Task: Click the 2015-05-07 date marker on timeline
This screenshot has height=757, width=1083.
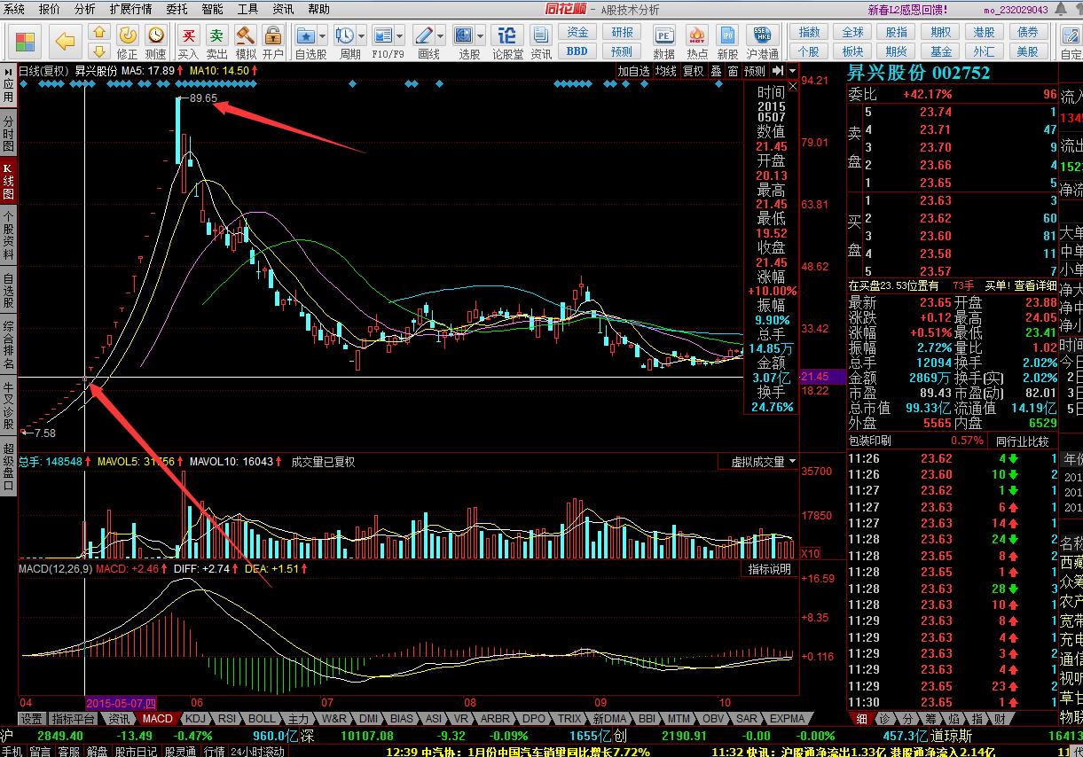Action: 122,701
